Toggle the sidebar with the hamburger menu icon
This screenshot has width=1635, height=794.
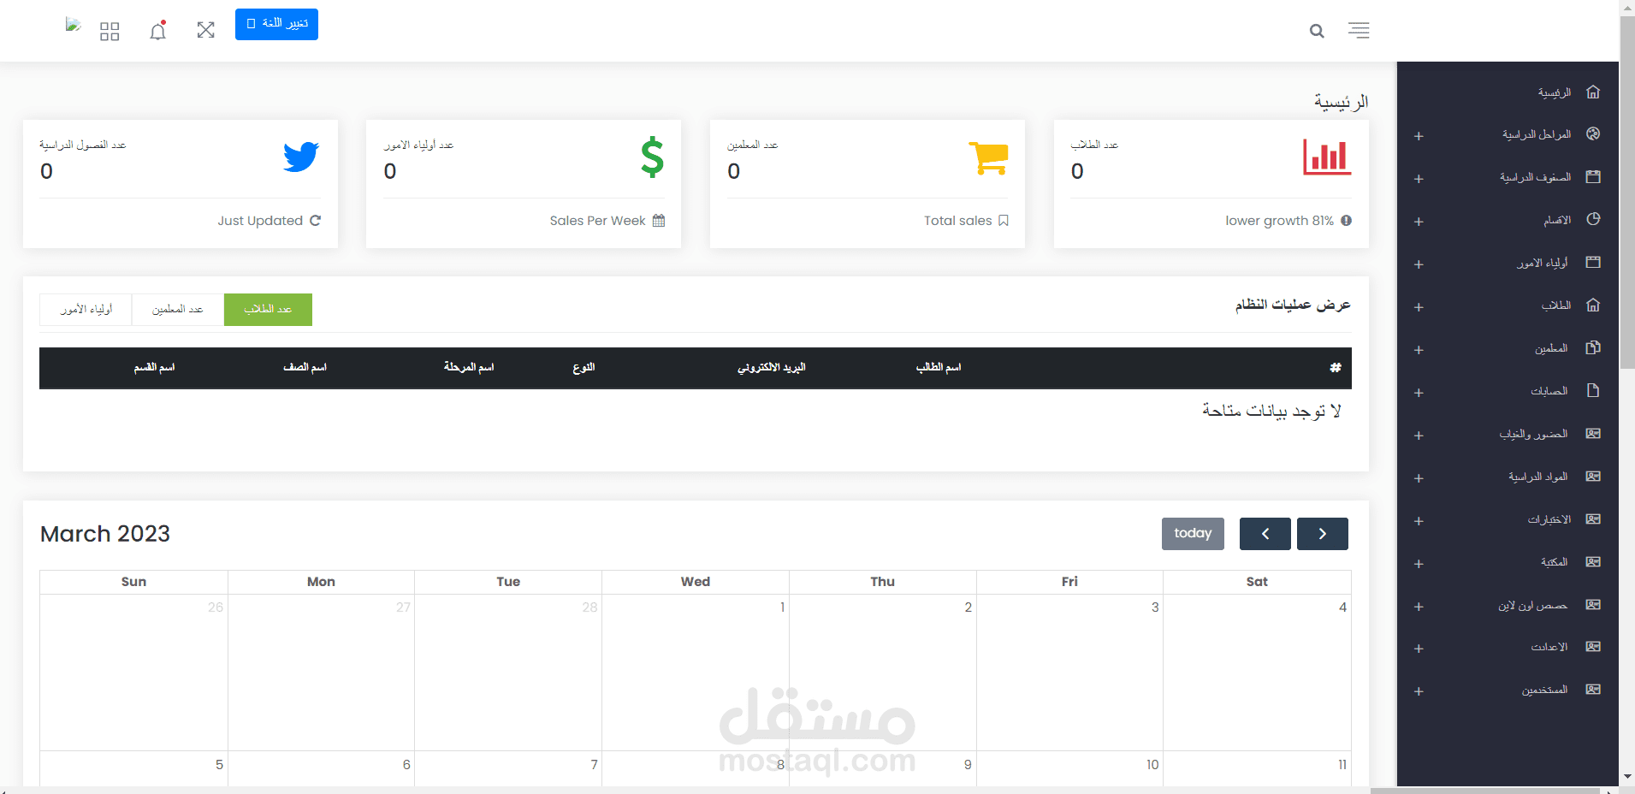[1359, 30]
